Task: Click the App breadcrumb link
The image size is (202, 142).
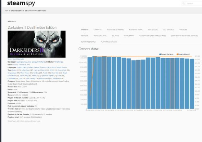Action: 7,11
